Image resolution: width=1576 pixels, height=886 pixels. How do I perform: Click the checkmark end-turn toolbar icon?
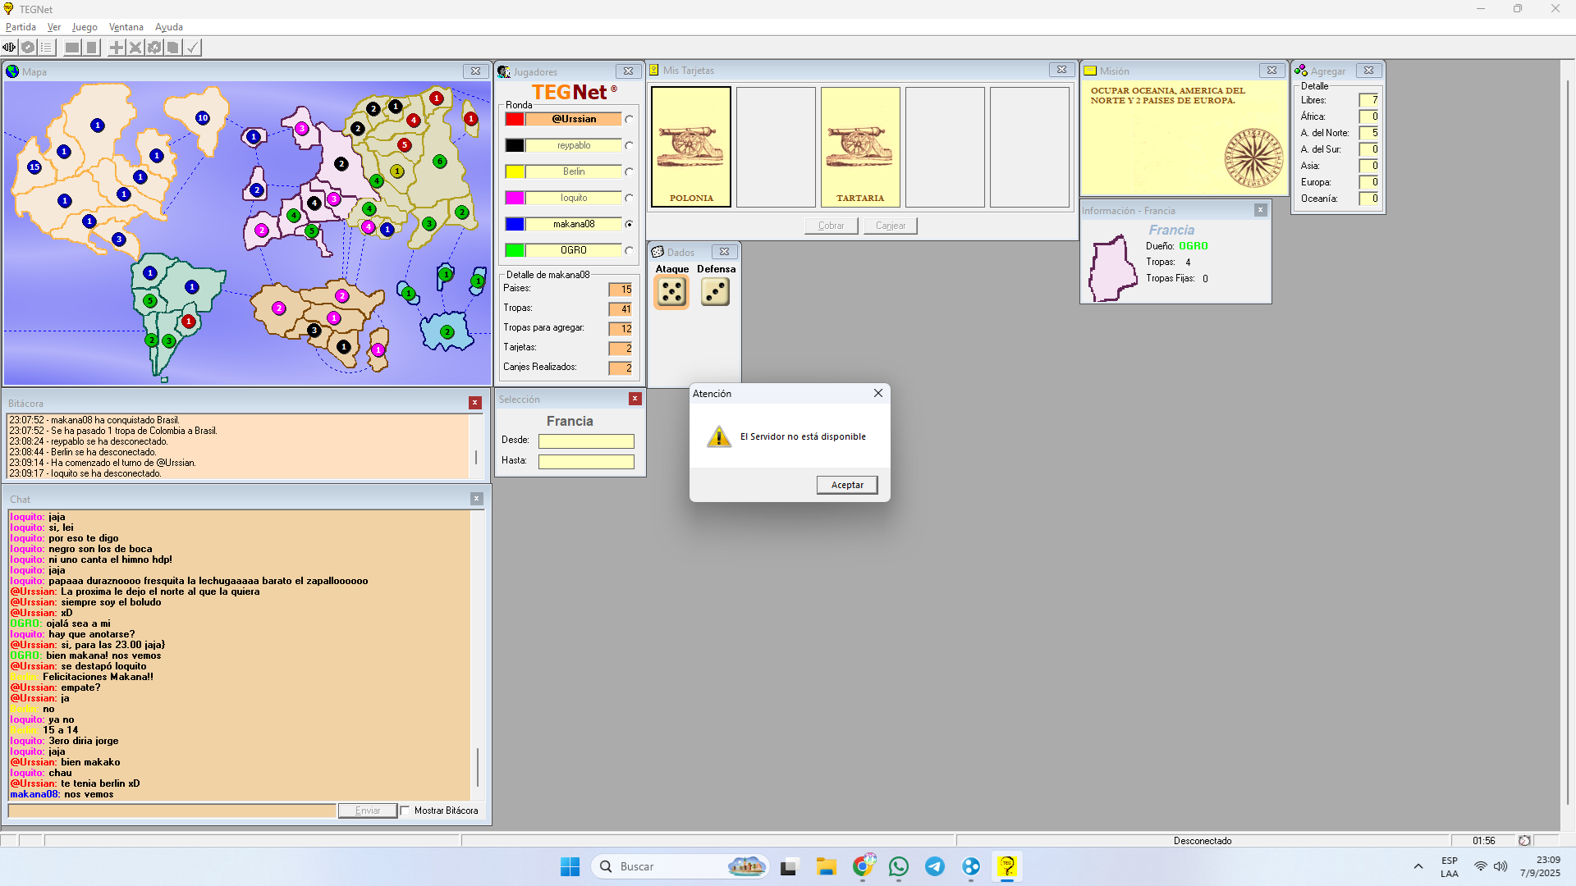click(192, 48)
